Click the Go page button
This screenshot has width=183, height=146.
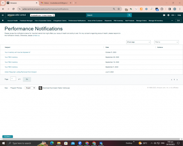(27, 79)
